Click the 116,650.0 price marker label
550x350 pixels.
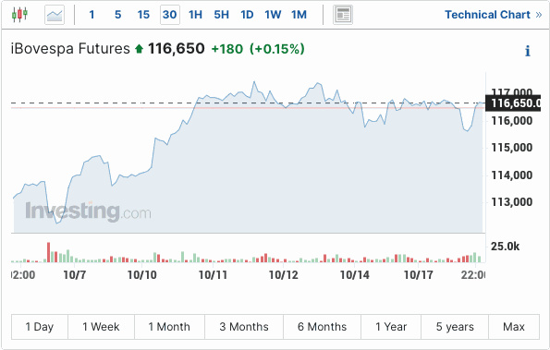tap(513, 103)
